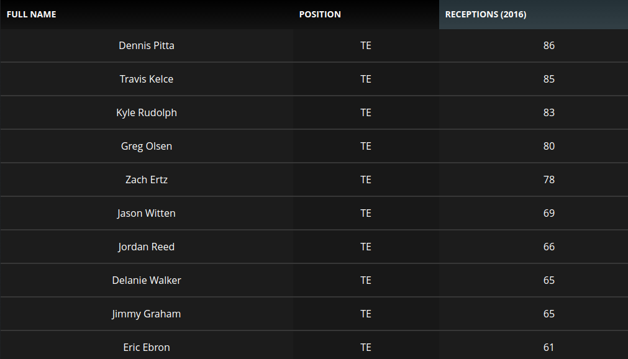Click Eric Ebron's TE position cell

366,347
